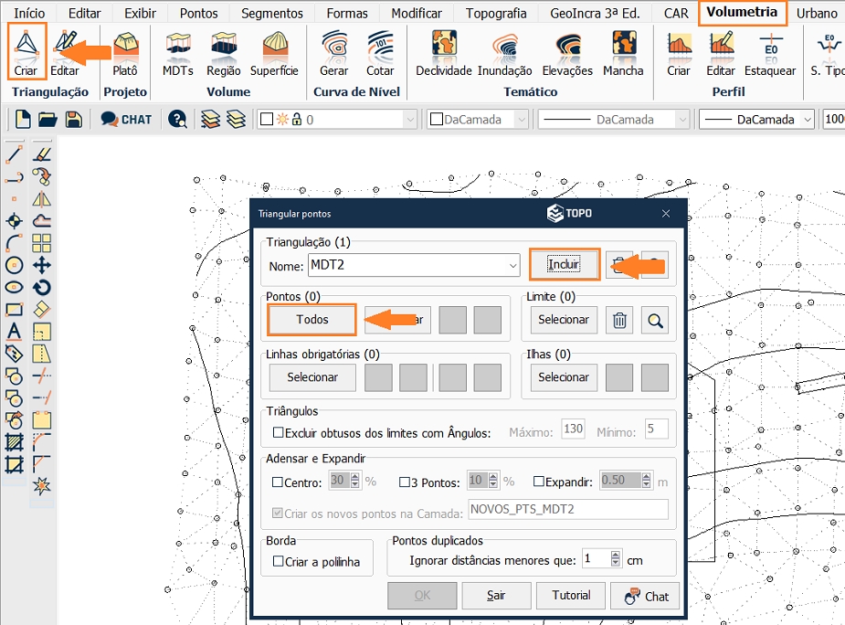Open the CHAT tool on the toolbar
The width and height of the screenshot is (845, 625).
coord(128,120)
